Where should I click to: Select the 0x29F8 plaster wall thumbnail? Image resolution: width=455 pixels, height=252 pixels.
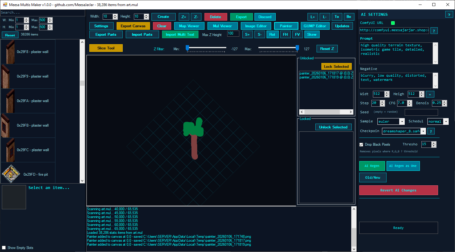10,52
